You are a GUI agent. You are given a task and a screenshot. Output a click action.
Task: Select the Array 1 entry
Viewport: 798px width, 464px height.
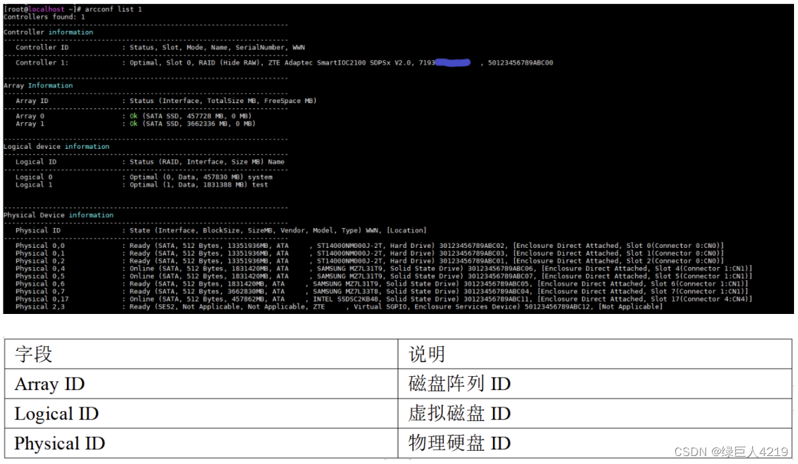tap(132, 123)
